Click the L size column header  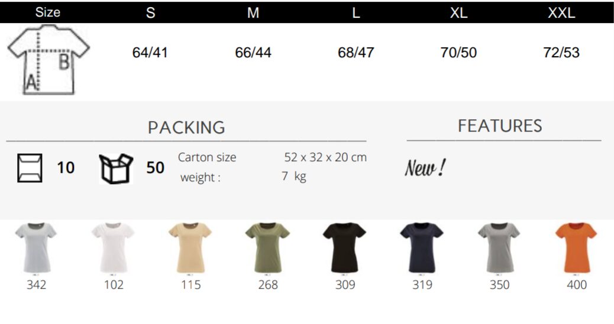(356, 13)
